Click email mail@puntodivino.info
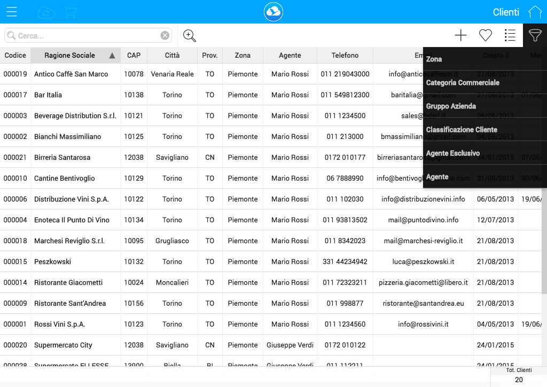Screen dimensions: 547x387 [423, 220]
